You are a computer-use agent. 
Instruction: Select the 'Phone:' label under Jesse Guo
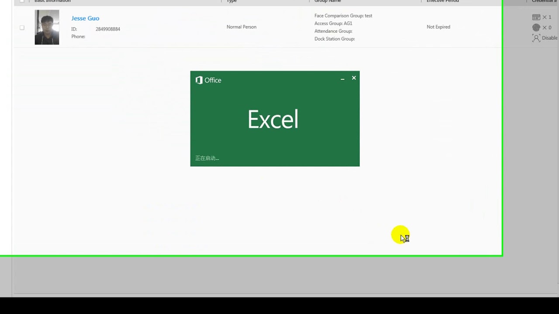pos(78,37)
